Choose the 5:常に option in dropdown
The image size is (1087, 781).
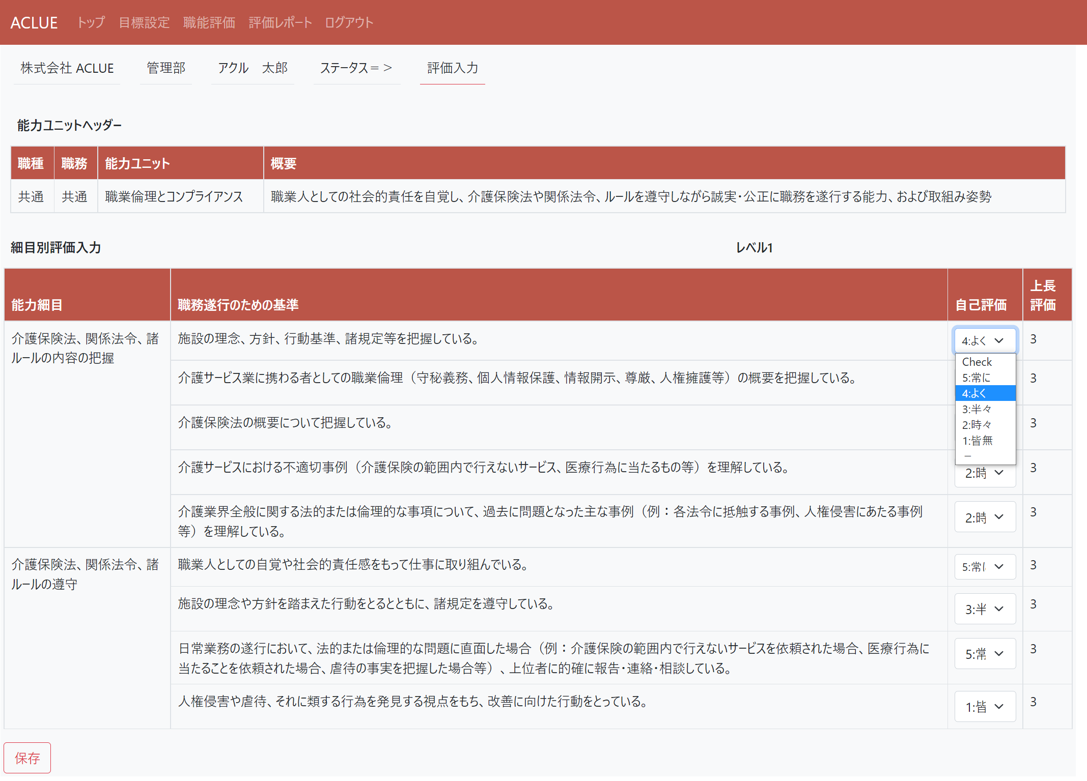[x=984, y=378]
